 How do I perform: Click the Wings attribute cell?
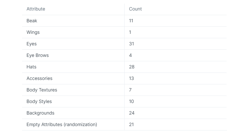click(73, 32)
